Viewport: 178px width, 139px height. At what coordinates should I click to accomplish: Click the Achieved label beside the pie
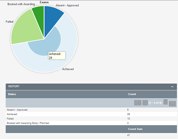click(x=68, y=69)
